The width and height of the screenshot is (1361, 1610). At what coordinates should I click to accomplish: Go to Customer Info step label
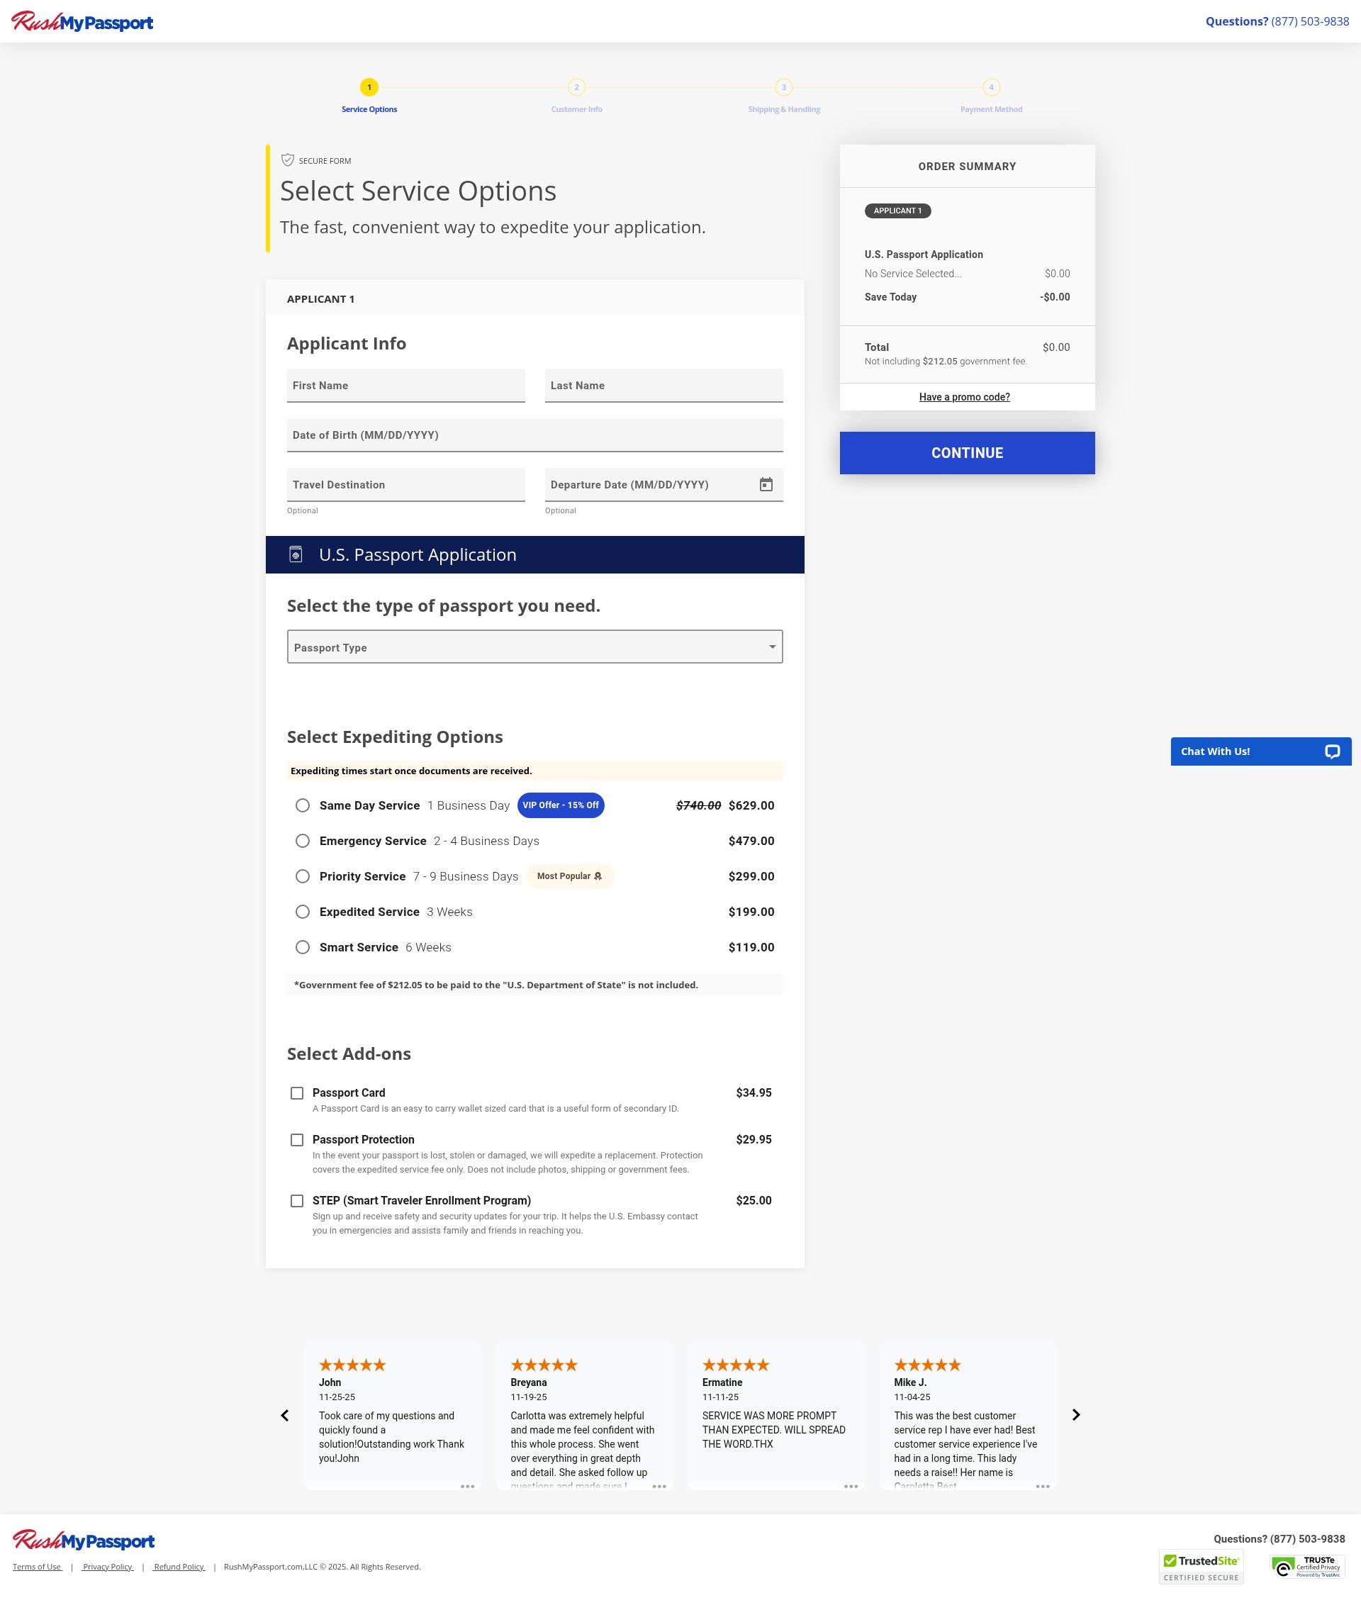coord(576,110)
